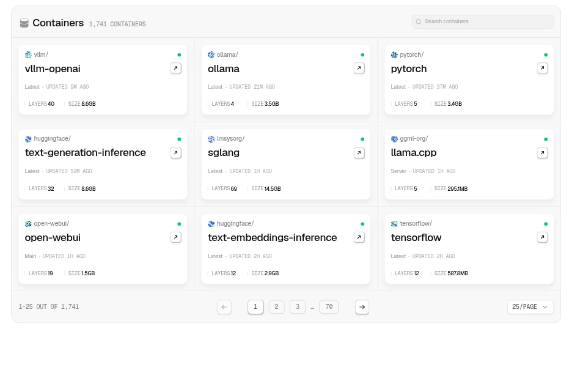Click the vllm/ organization avatar icon
572x367 pixels.
tap(28, 55)
